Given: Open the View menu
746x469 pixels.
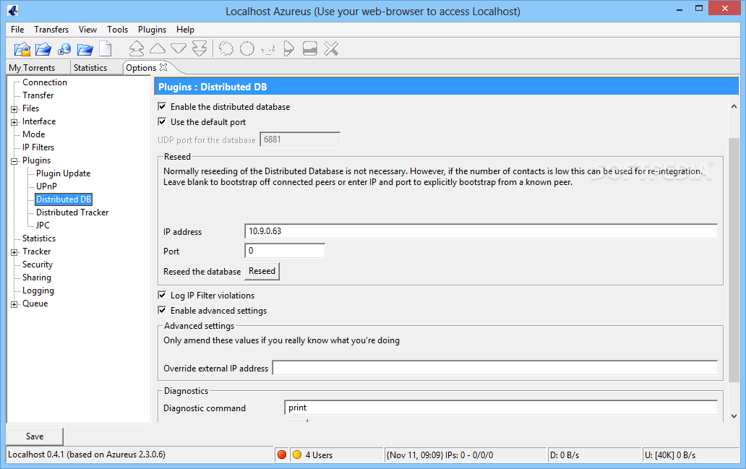Looking at the screenshot, I should (87, 30).
